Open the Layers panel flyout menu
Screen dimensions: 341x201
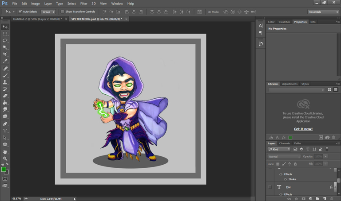click(x=337, y=143)
